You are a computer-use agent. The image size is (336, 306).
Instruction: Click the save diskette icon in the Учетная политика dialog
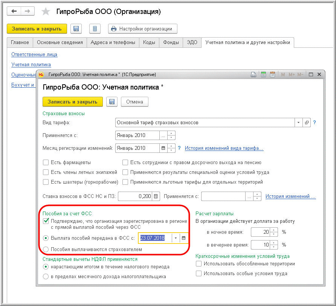tap(112, 102)
